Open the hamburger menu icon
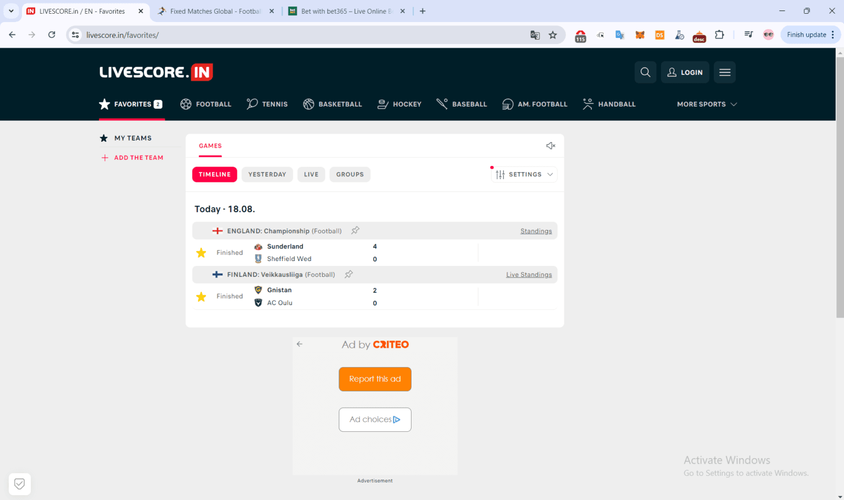The image size is (844, 500). coord(724,72)
